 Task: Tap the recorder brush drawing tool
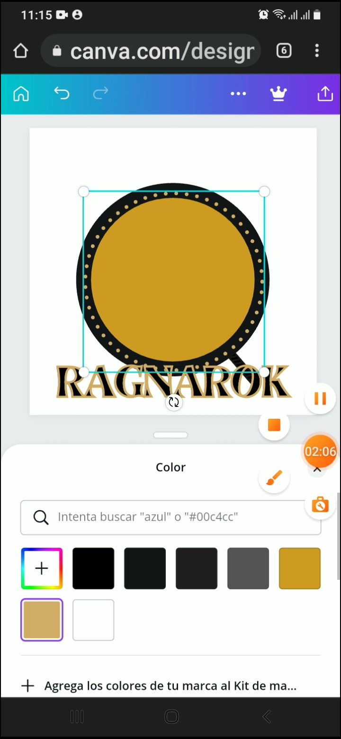pyautogui.click(x=274, y=478)
